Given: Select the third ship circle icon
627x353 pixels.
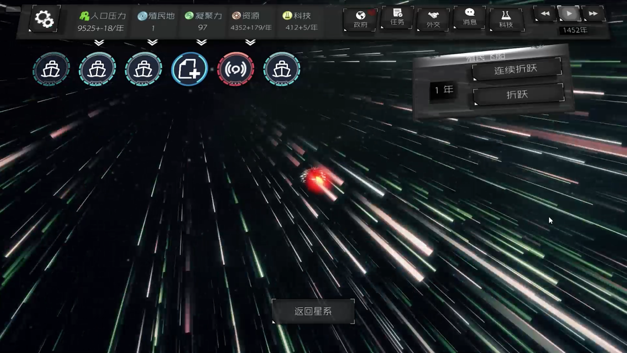Looking at the screenshot, I should pyautogui.click(x=143, y=69).
